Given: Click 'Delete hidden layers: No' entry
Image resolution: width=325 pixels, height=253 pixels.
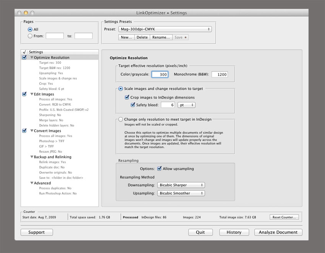Looking at the screenshot, I should 57,125.
